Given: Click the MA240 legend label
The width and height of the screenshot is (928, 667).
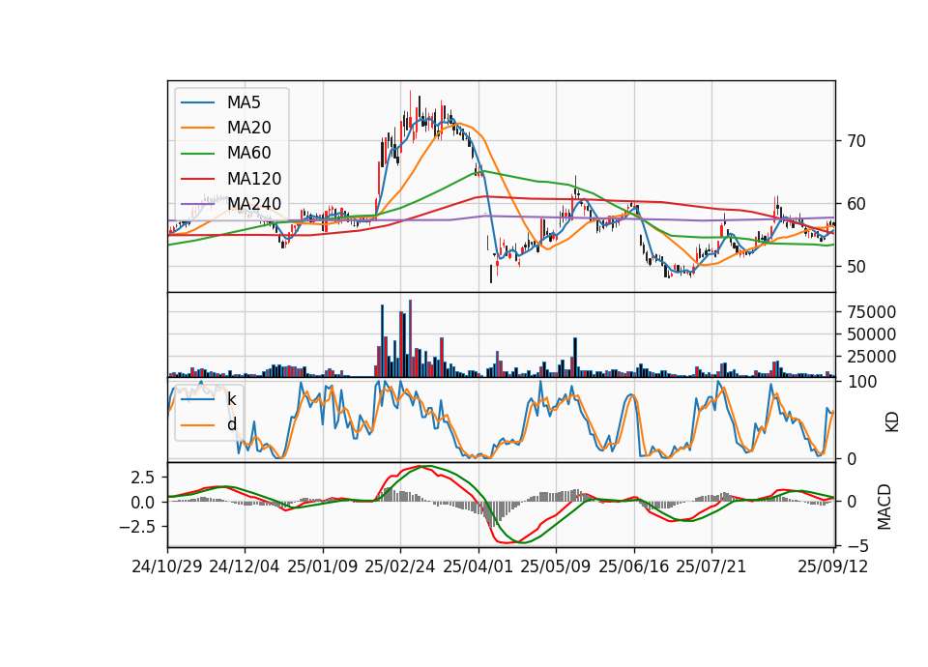Looking at the screenshot, I should click(x=254, y=204).
